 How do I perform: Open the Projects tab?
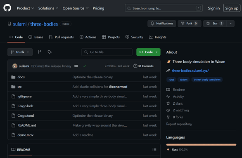111,37
